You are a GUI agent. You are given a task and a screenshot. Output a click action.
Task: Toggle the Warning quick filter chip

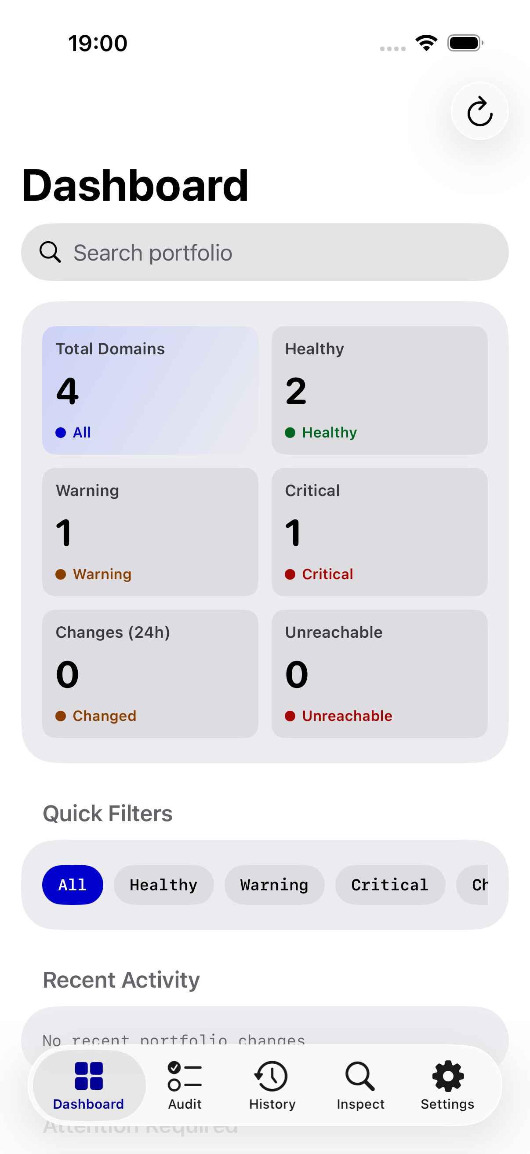274,885
